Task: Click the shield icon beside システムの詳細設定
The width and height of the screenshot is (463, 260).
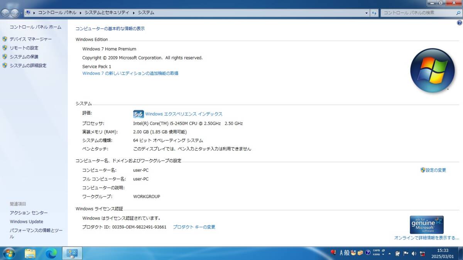Action: pos(5,65)
